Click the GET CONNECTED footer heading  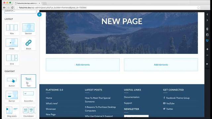click(x=173, y=90)
